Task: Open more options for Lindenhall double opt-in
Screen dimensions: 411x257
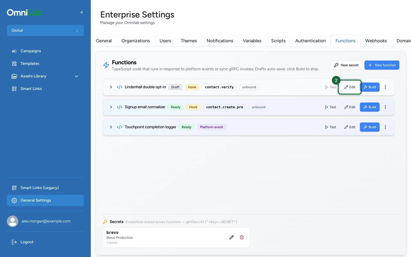Action: pyautogui.click(x=385, y=87)
